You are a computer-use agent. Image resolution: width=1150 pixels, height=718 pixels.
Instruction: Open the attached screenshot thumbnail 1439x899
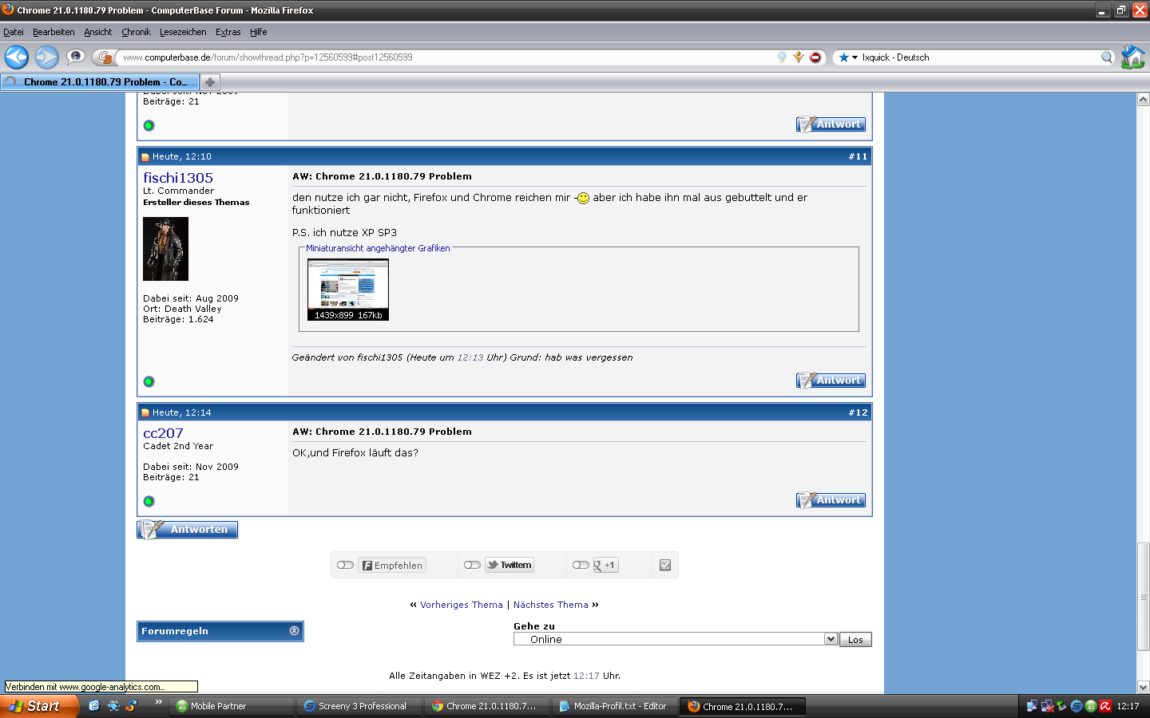[348, 290]
